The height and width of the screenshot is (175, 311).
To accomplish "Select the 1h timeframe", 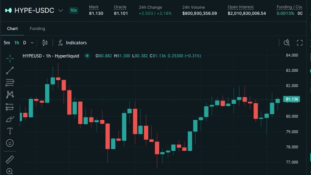I will (16, 42).
